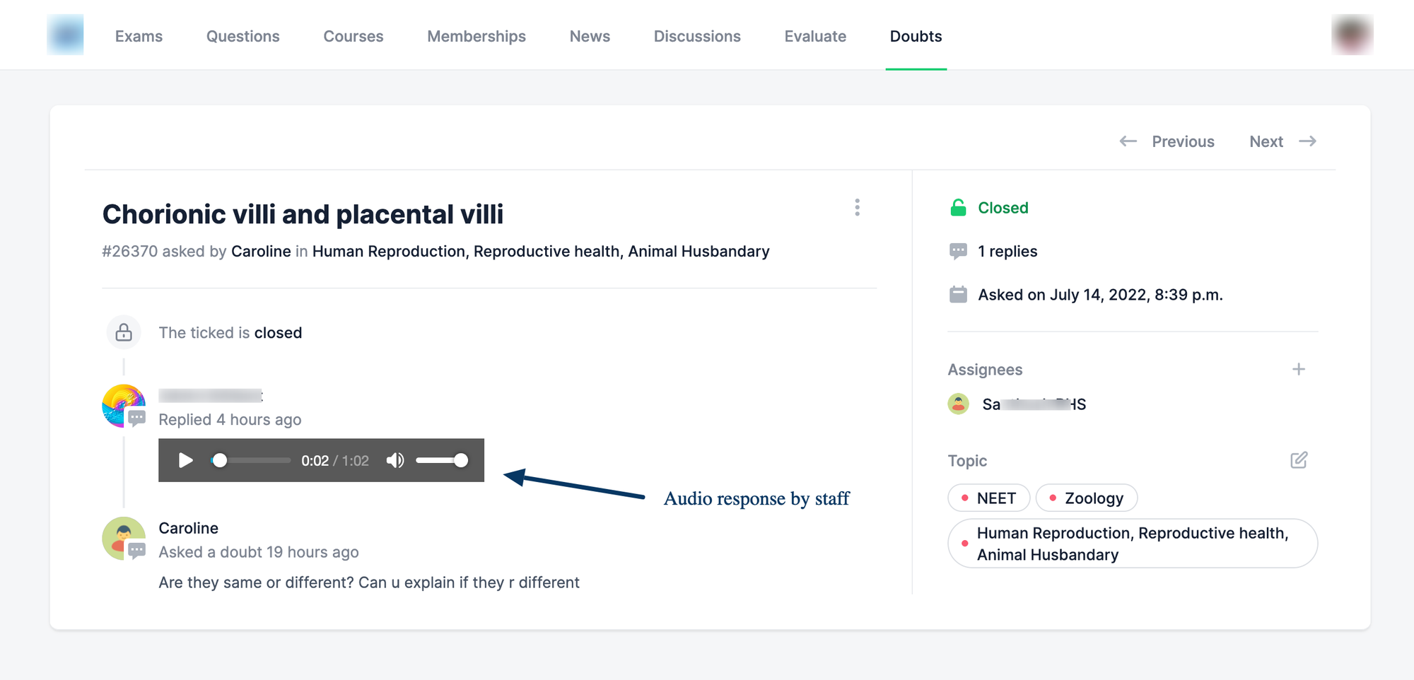This screenshot has width=1414, height=680.
Task: Select the Doubts tab
Action: (916, 36)
